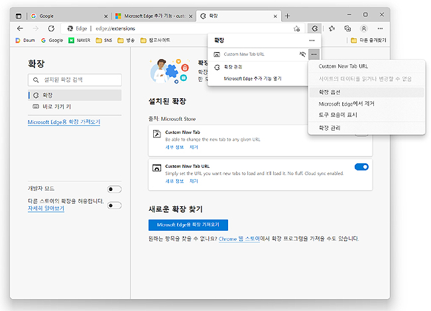
Task: Click Microsoft Edge 추가 기능 열기
Action: pos(253,79)
